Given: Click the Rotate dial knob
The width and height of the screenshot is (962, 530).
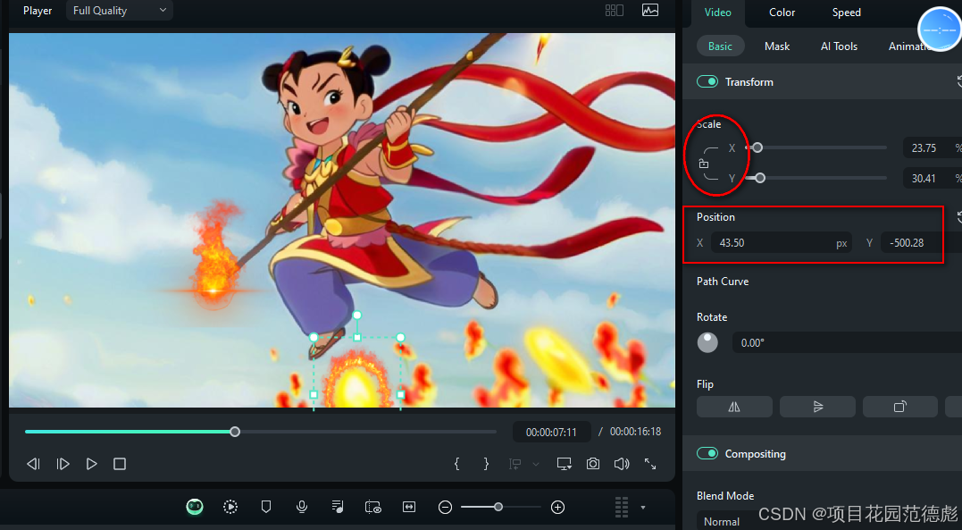Looking at the screenshot, I should coord(707,342).
